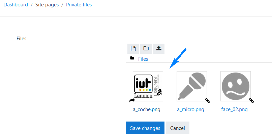Click the face_02.png file name
The width and height of the screenshot is (272, 139).
234,109
